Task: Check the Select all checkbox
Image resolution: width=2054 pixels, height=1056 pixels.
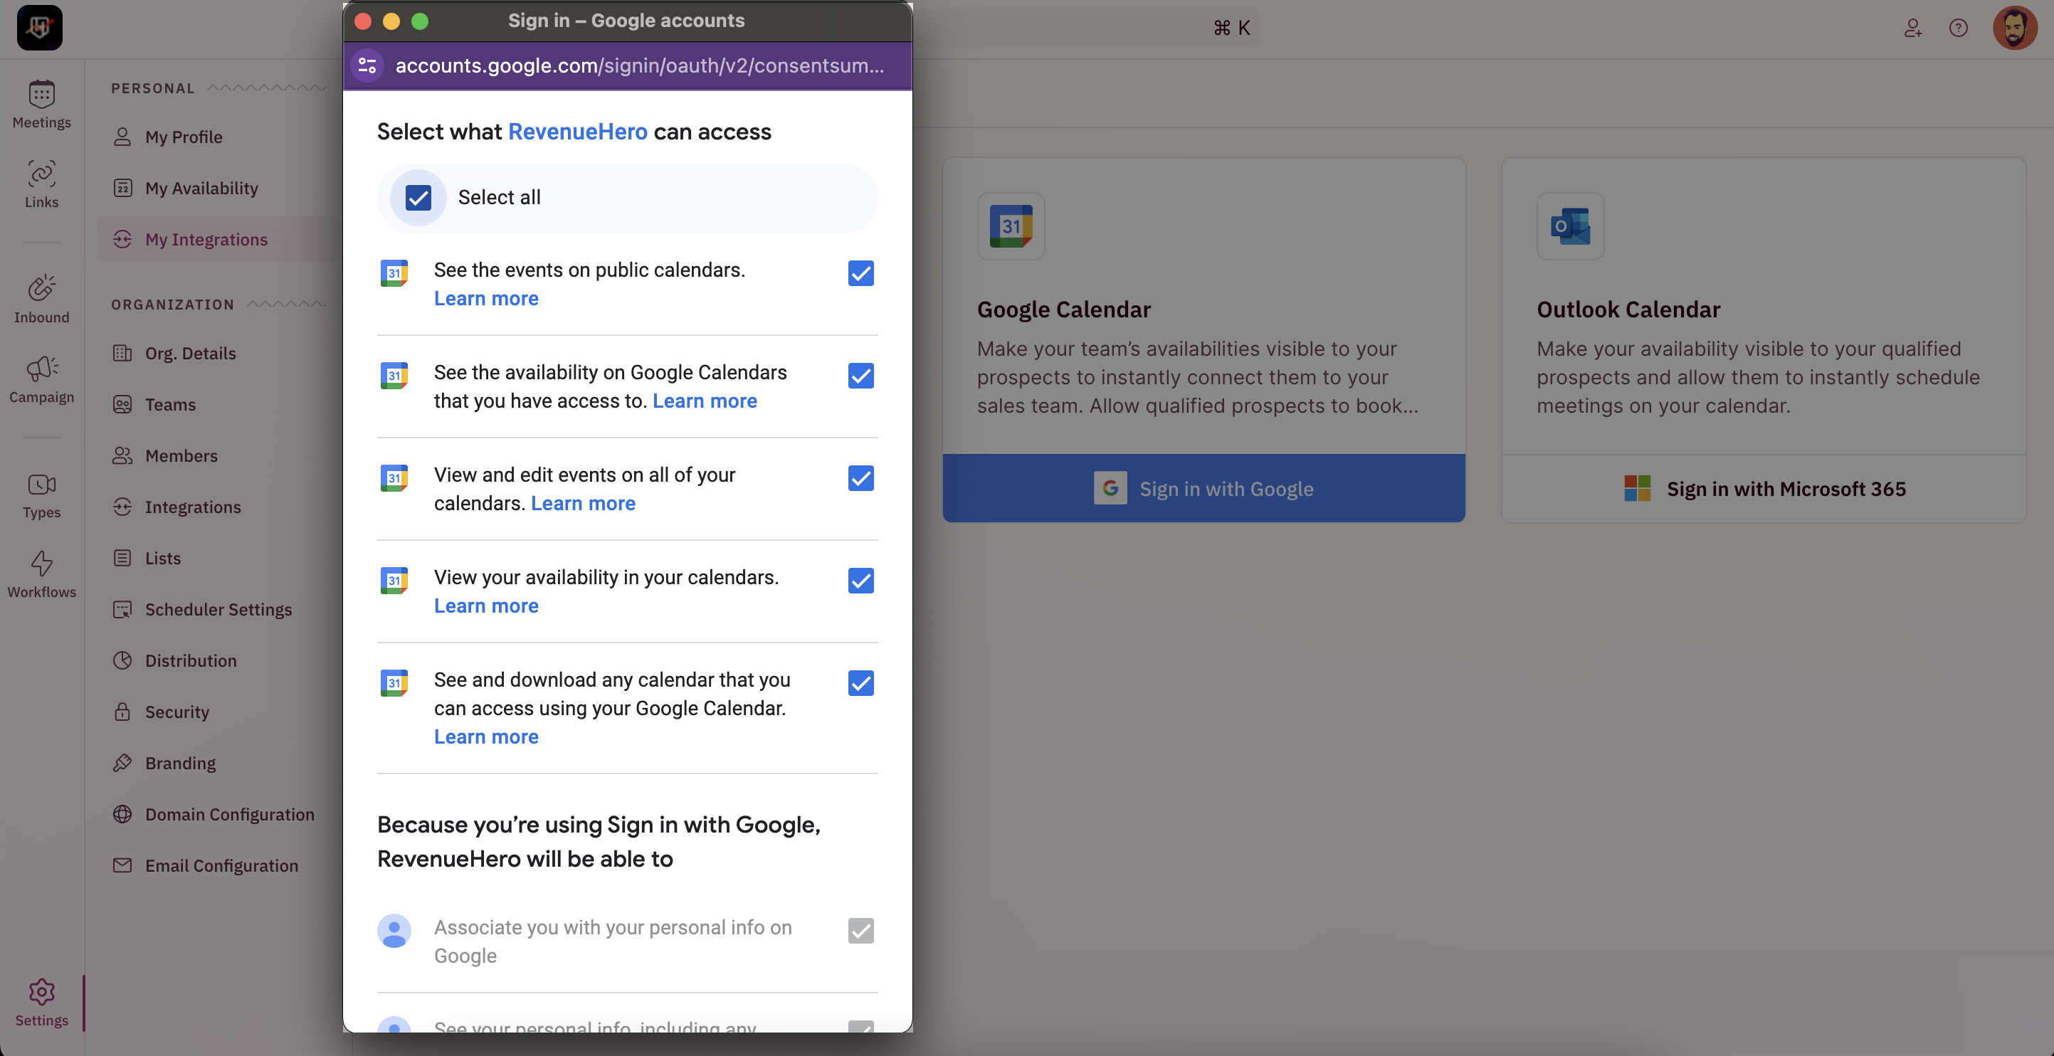Action: tap(418, 198)
